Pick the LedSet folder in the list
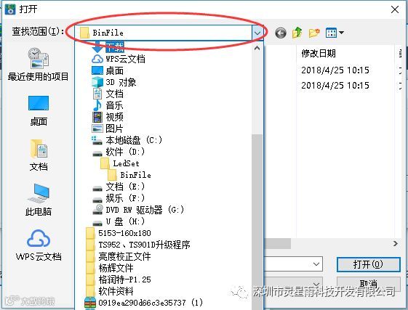 click(x=120, y=163)
